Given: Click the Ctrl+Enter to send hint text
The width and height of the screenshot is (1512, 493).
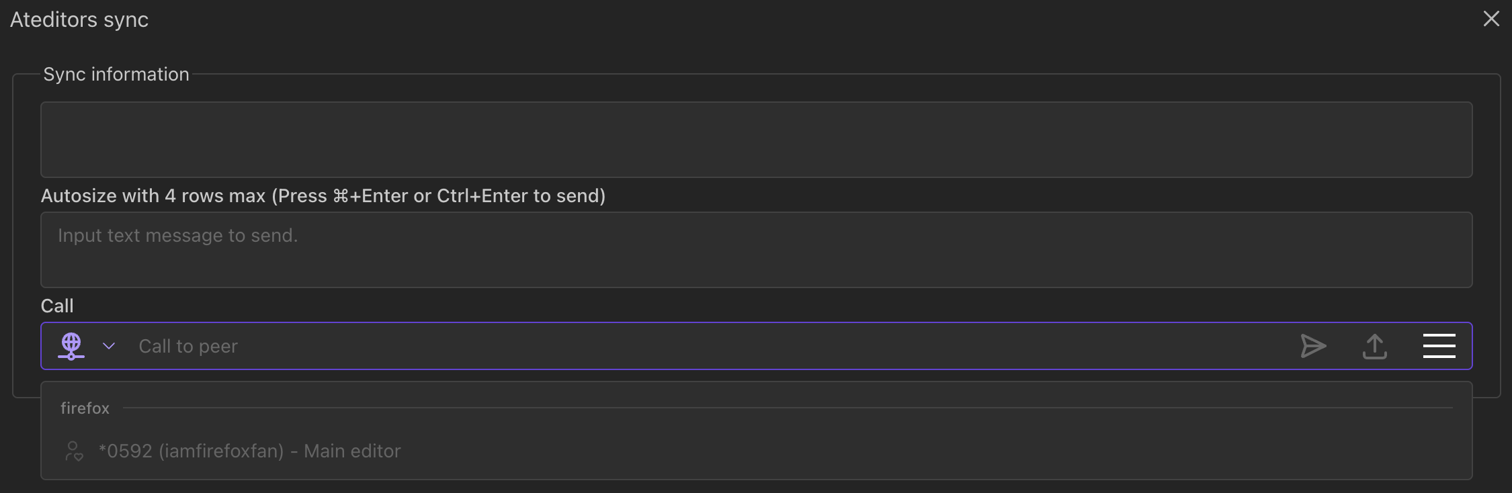Looking at the screenshot, I should (x=521, y=196).
